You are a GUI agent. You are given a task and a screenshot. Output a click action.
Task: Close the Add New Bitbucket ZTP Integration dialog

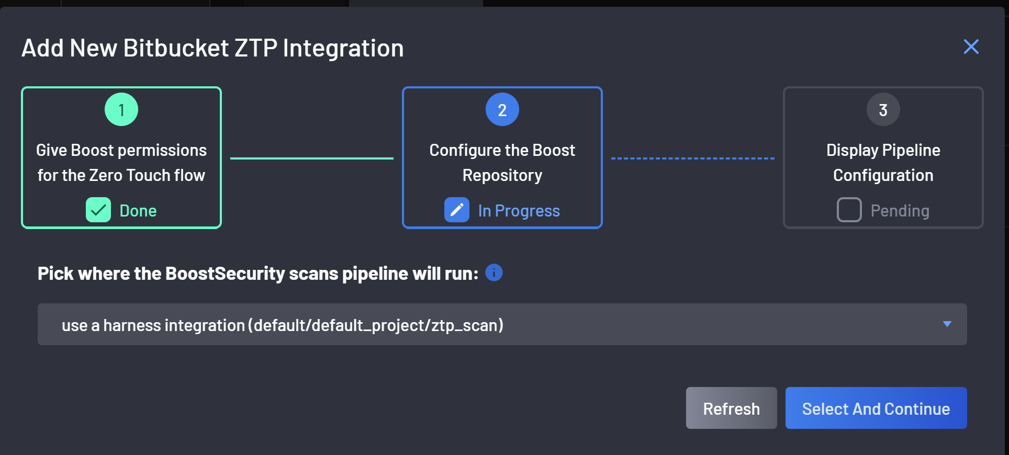coord(971,47)
